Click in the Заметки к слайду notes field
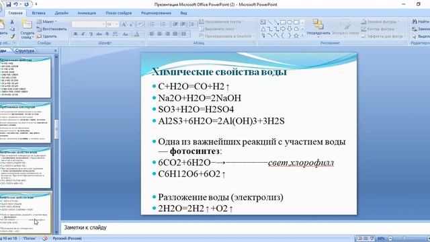 pyautogui.click(x=245, y=227)
